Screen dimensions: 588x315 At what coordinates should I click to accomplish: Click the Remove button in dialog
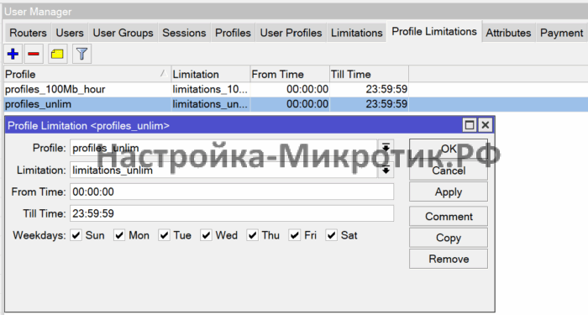(x=449, y=259)
